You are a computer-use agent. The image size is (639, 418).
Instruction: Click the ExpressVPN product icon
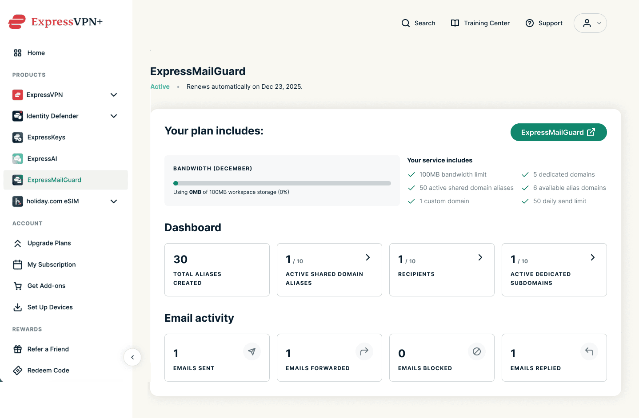(x=18, y=95)
